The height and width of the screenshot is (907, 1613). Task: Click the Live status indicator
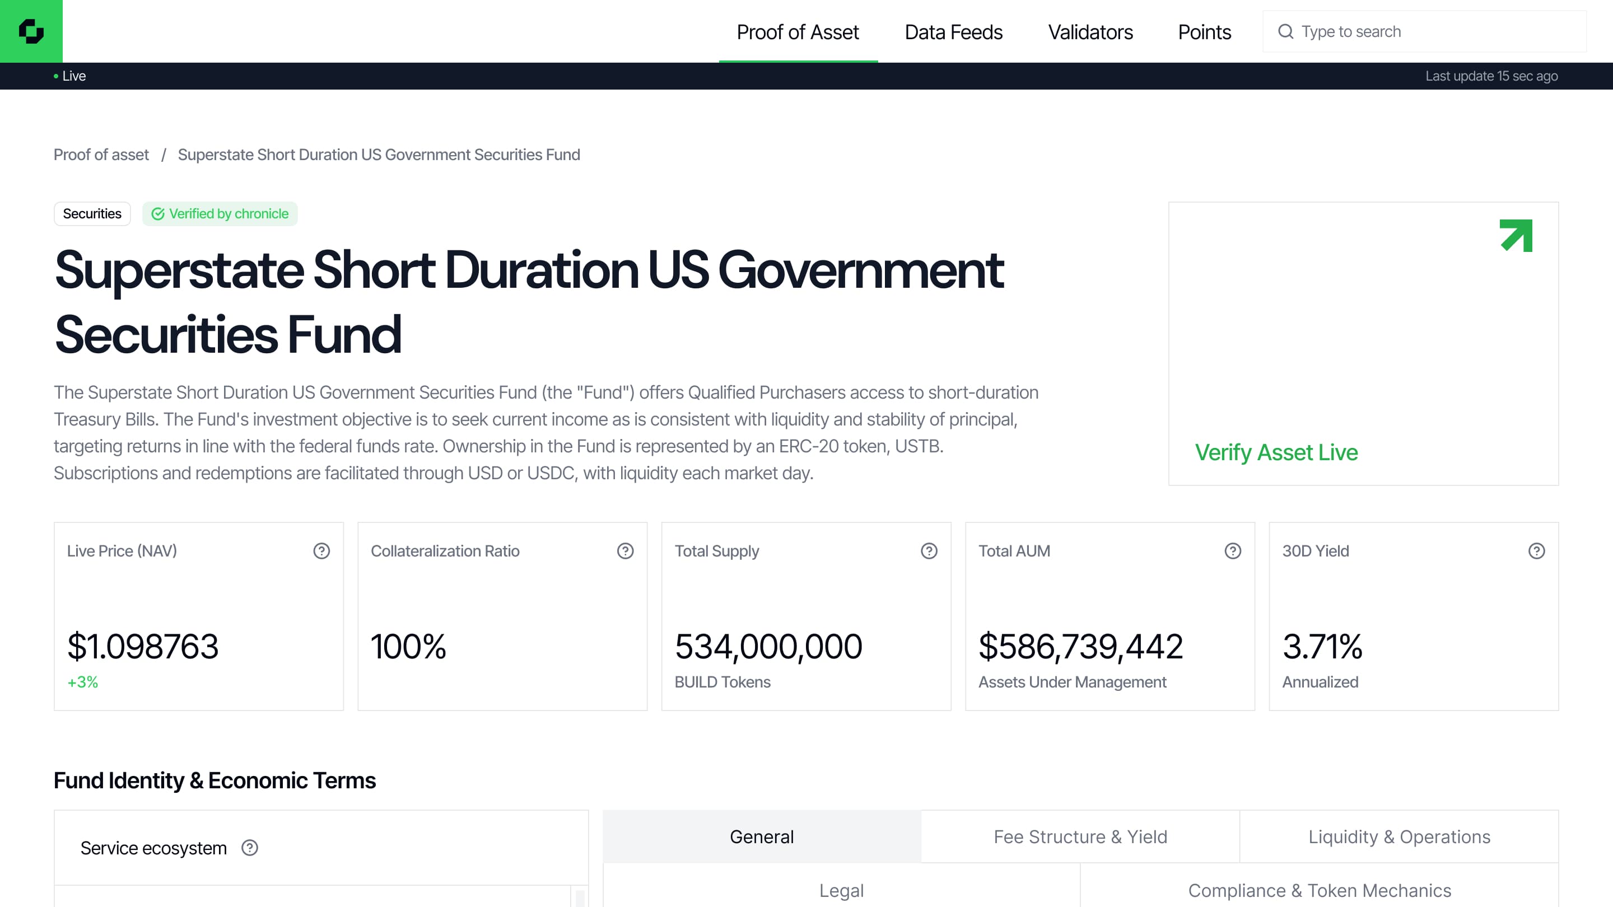(x=69, y=76)
